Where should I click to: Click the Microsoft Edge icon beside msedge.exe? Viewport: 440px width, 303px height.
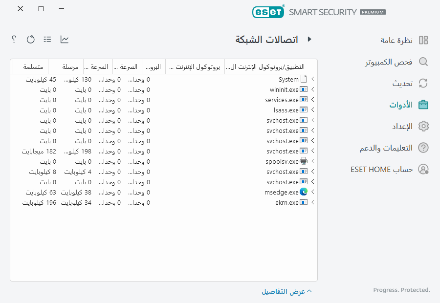pyautogui.click(x=305, y=192)
